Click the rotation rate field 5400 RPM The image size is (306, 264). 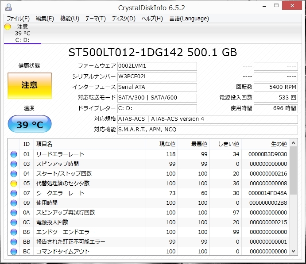(x=276, y=87)
